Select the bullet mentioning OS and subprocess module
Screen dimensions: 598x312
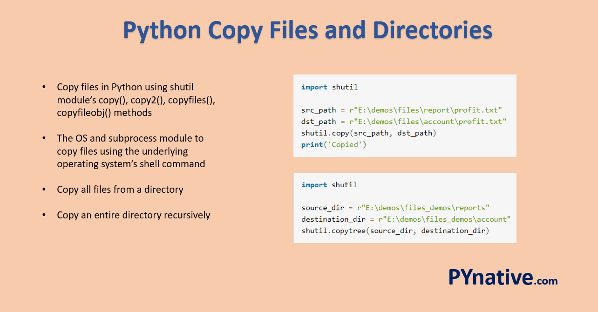pos(130,151)
